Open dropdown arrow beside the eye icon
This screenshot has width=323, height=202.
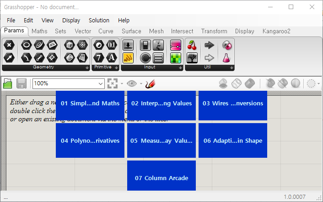click(141, 83)
